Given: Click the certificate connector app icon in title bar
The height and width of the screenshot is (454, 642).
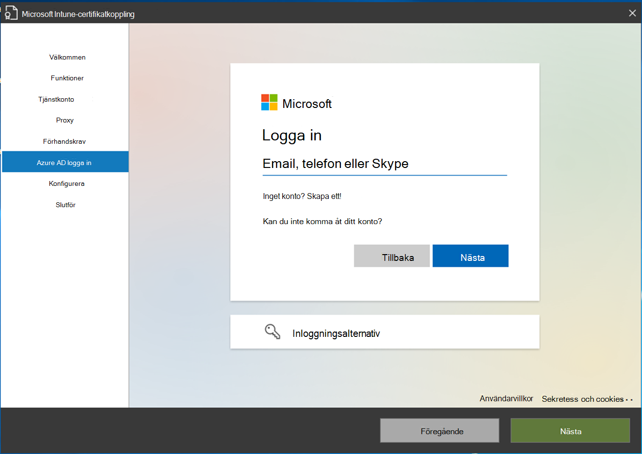Looking at the screenshot, I should [x=10, y=13].
